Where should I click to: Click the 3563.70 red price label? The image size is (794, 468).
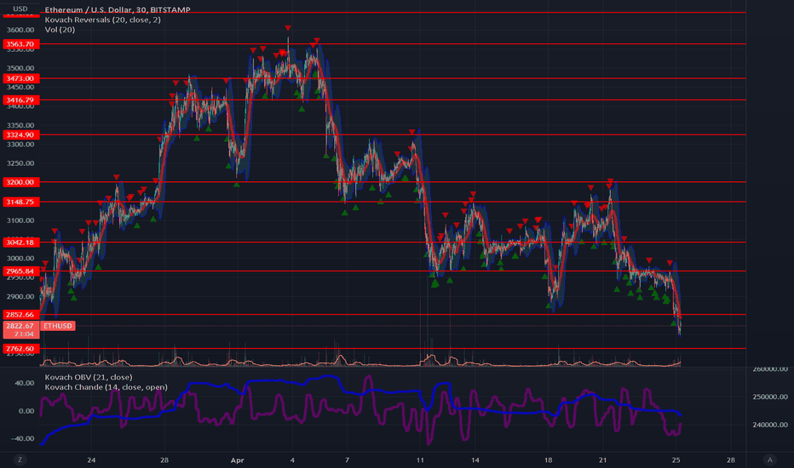pos(20,44)
